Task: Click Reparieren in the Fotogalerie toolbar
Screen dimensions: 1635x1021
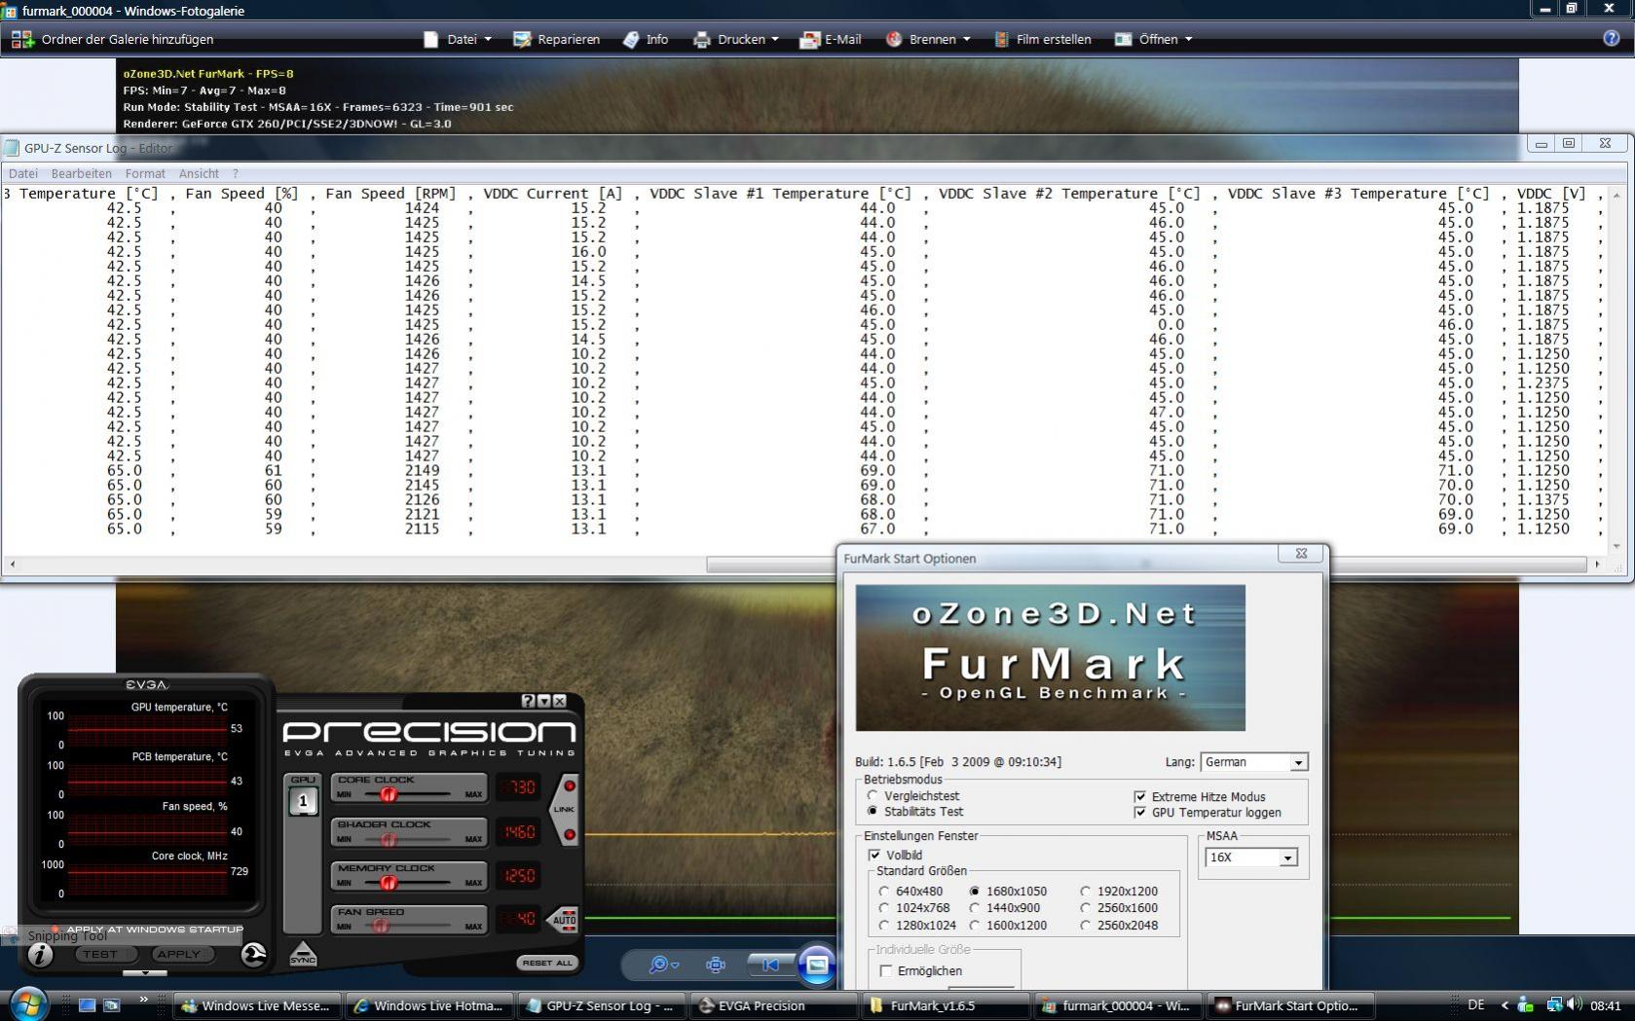Action: tap(556, 39)
